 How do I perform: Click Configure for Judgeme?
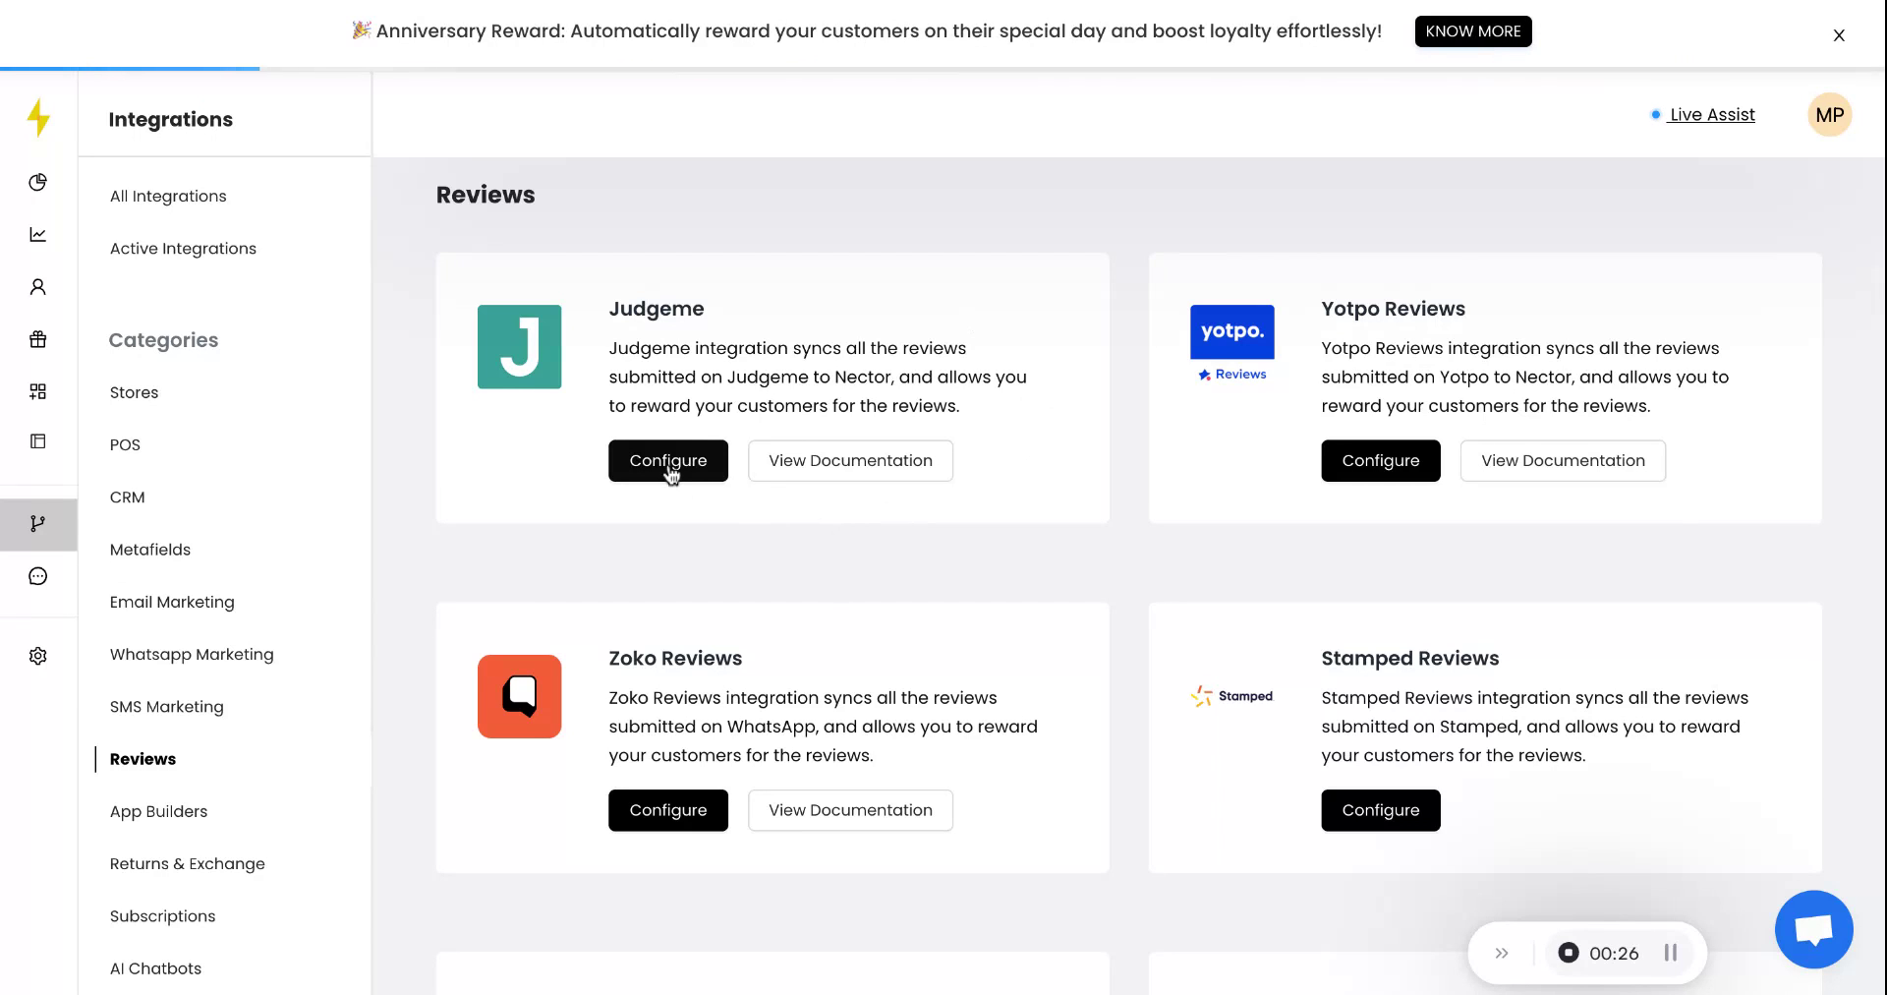coord(667,461)
